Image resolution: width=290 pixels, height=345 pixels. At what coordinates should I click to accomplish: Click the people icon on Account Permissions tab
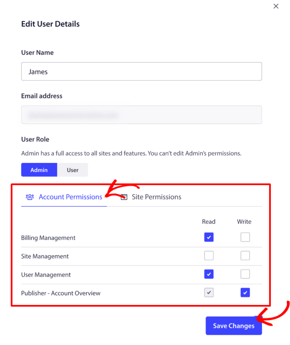point(30,196)
